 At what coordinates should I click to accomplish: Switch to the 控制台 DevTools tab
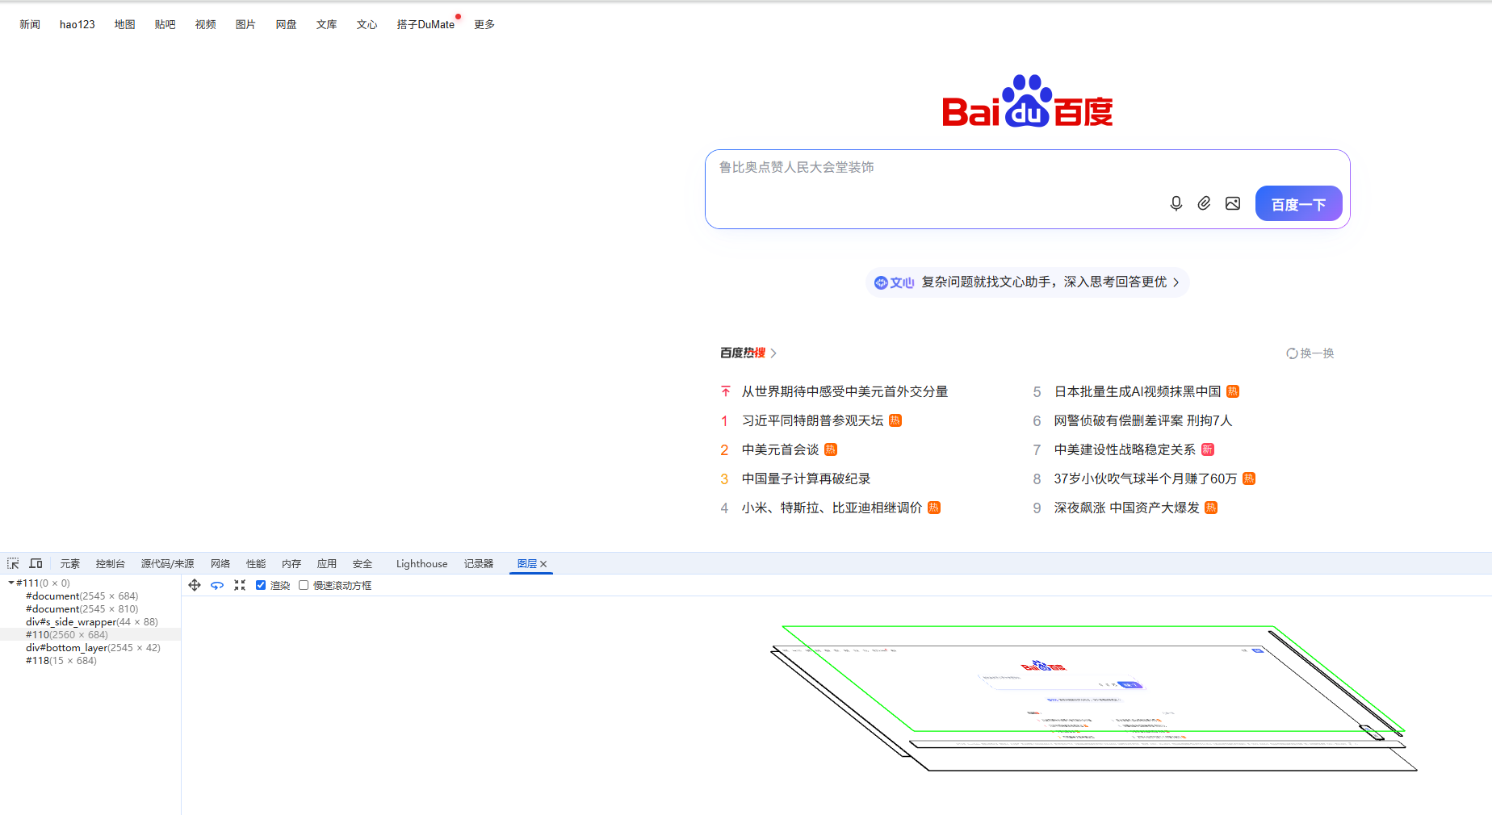pyautogui.click(x=111, y=564)
